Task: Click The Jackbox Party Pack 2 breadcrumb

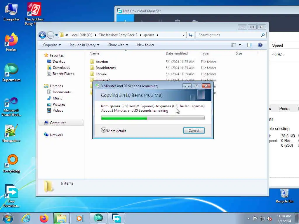Action: 118,35
